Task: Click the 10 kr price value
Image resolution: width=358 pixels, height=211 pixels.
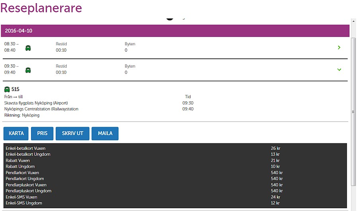Action: click(275, 166)
